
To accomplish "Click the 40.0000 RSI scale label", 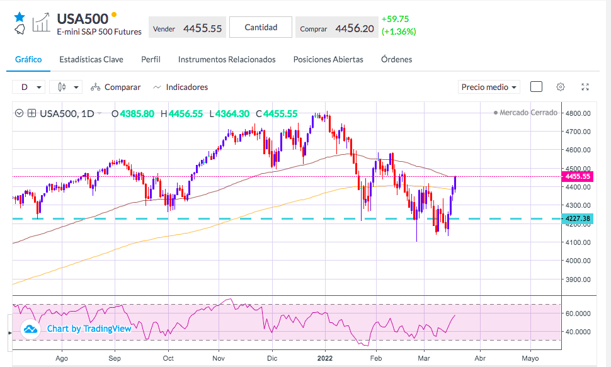I will (578, 332).
